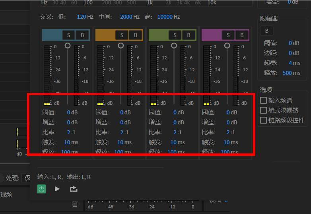The image size is (311, 214).
Task: Click the trash delete icon
Action: coord(75,204)
